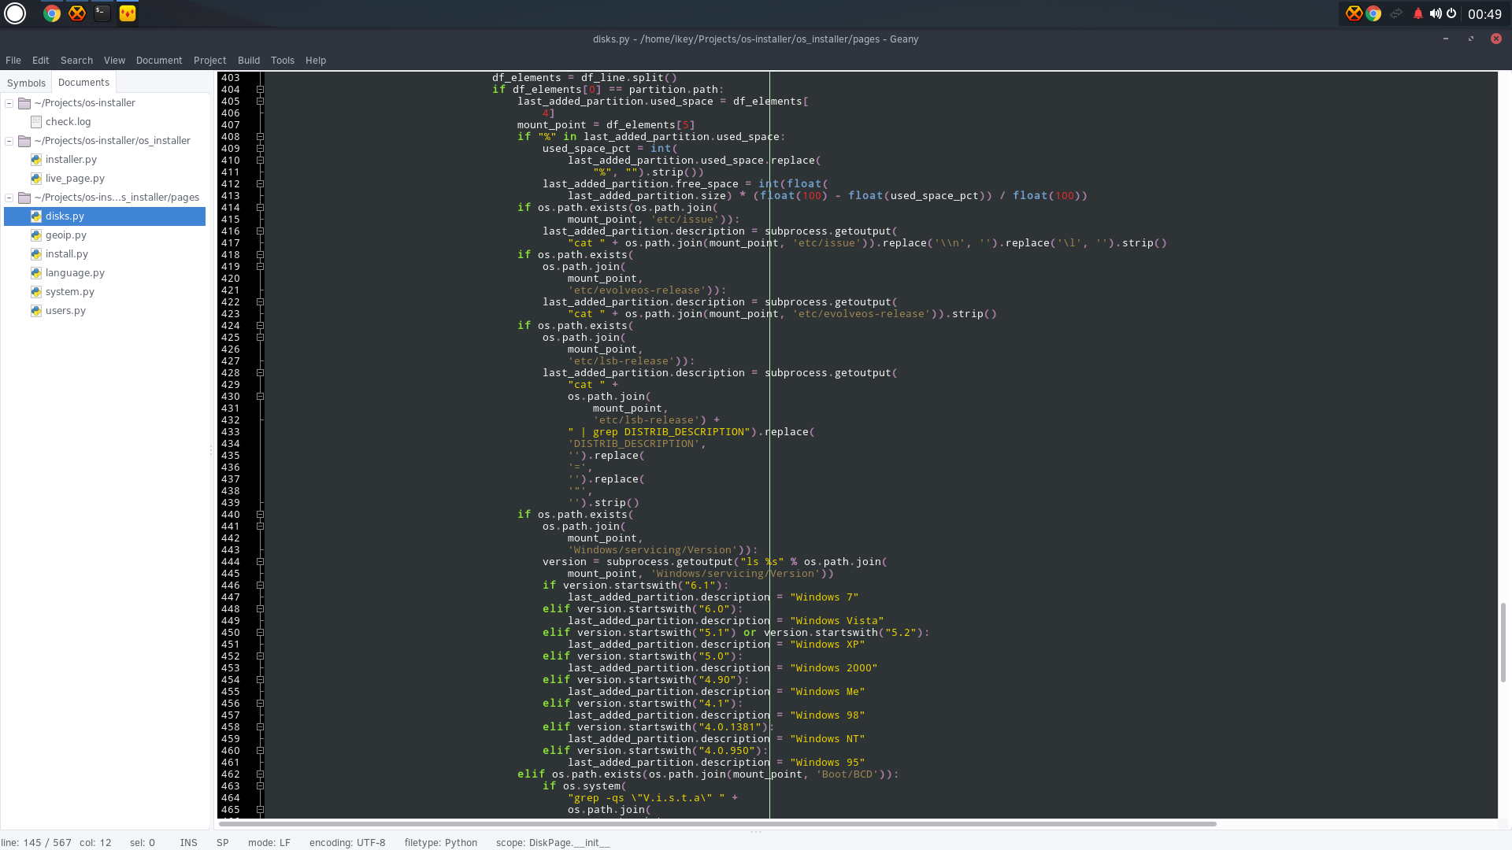Screen dimensions: 1512x850
Task: Click the Python file icon beside language.py
Action: (x=36, y=273)
